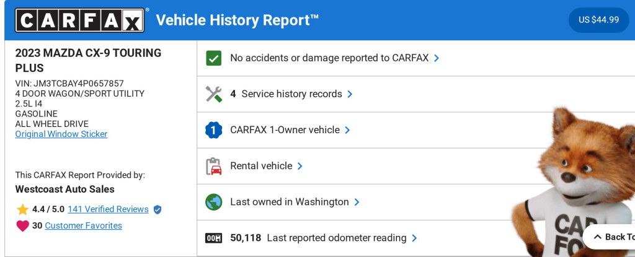Click the gold star rating icon

pyautogui.click(x=23, y=209)
